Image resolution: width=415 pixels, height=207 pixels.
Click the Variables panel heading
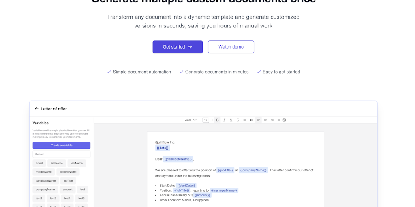pyautogui.click(x=41, y=123)
